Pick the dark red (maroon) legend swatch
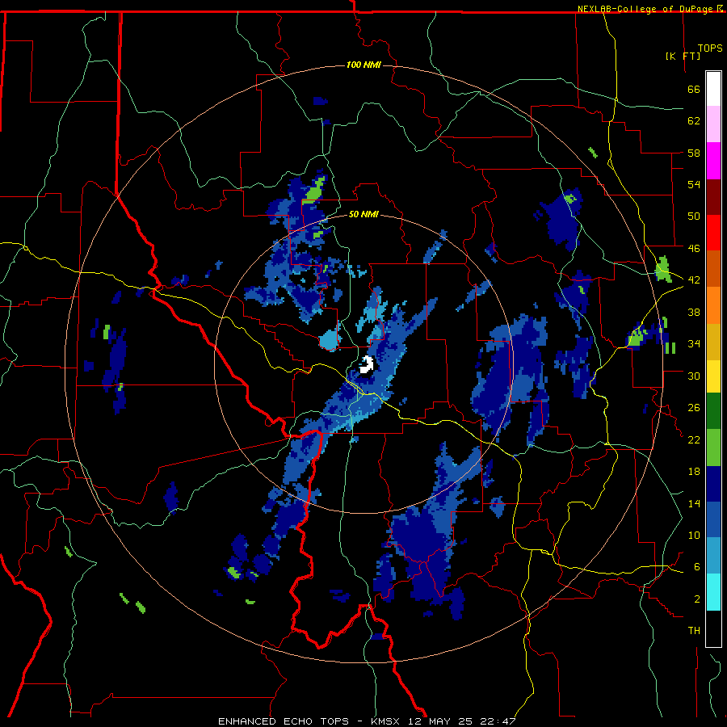727x727 pixels. (x=713, y=196)
